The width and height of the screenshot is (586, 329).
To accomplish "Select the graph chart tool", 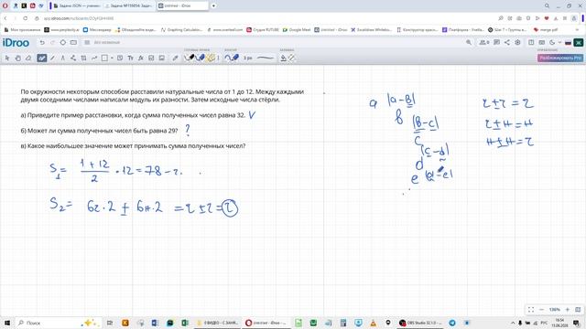I will point(94,58).
